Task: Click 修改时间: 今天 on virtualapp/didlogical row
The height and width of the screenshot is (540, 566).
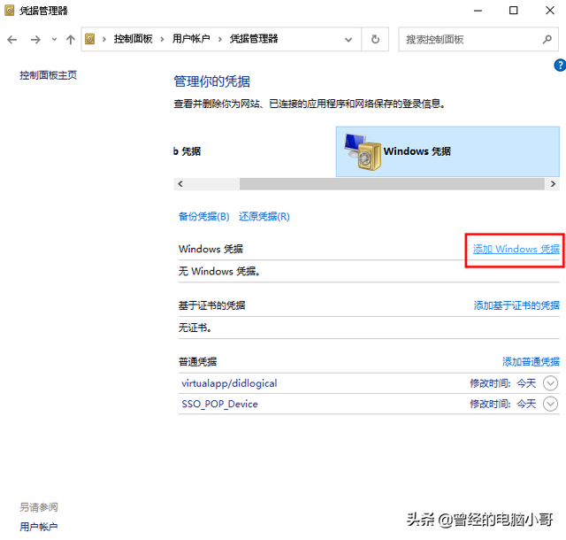Action: 503,383
